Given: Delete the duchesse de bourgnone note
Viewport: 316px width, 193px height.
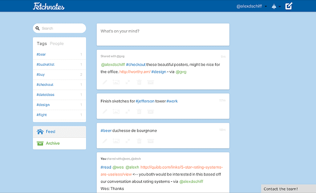Looking at the screenshot, I should point(139,141).
